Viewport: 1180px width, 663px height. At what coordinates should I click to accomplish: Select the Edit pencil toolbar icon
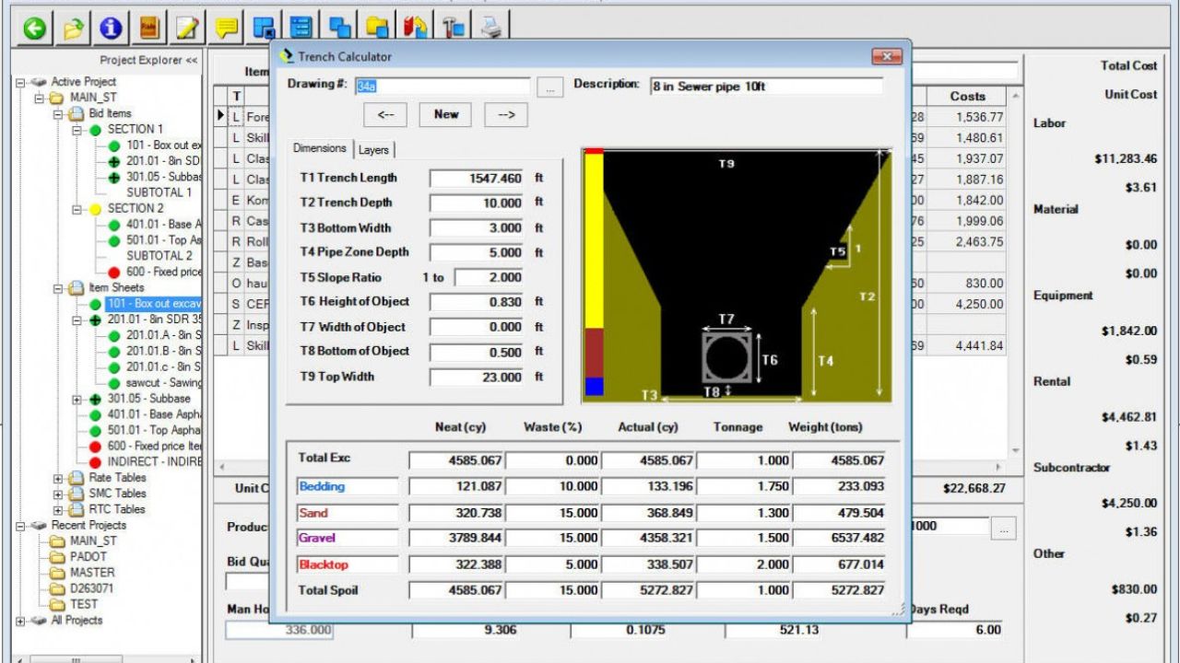click(185, 29)
